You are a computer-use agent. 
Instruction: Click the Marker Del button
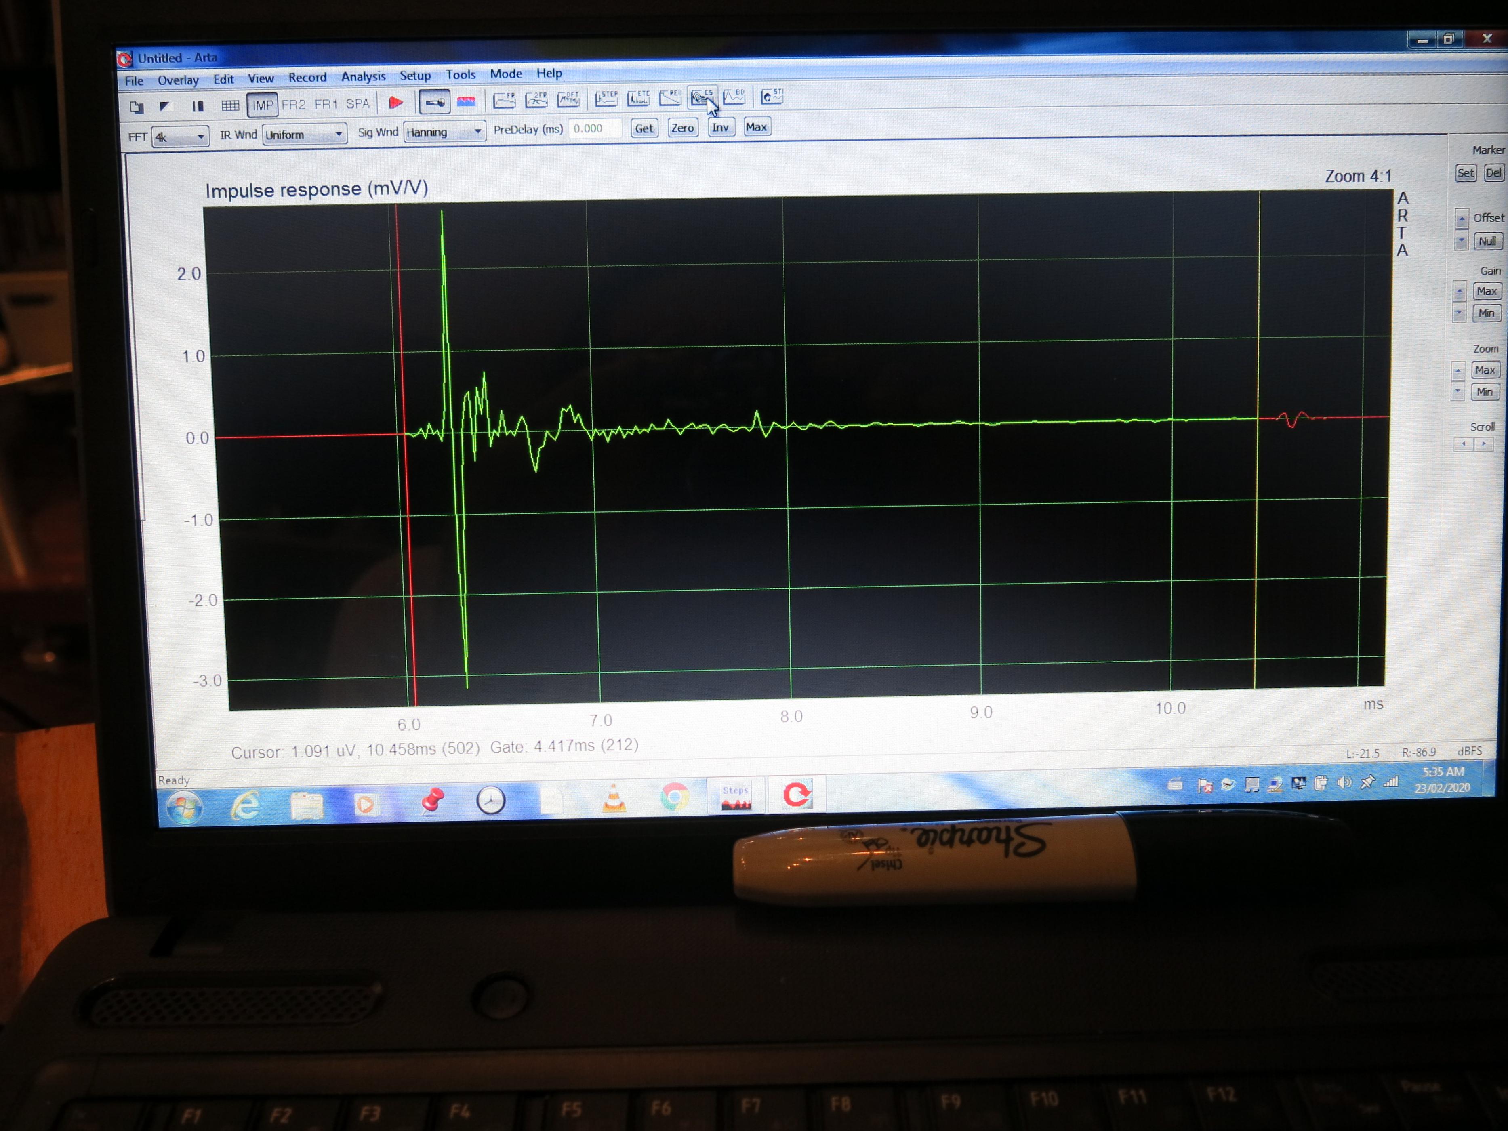[1493, 172]
